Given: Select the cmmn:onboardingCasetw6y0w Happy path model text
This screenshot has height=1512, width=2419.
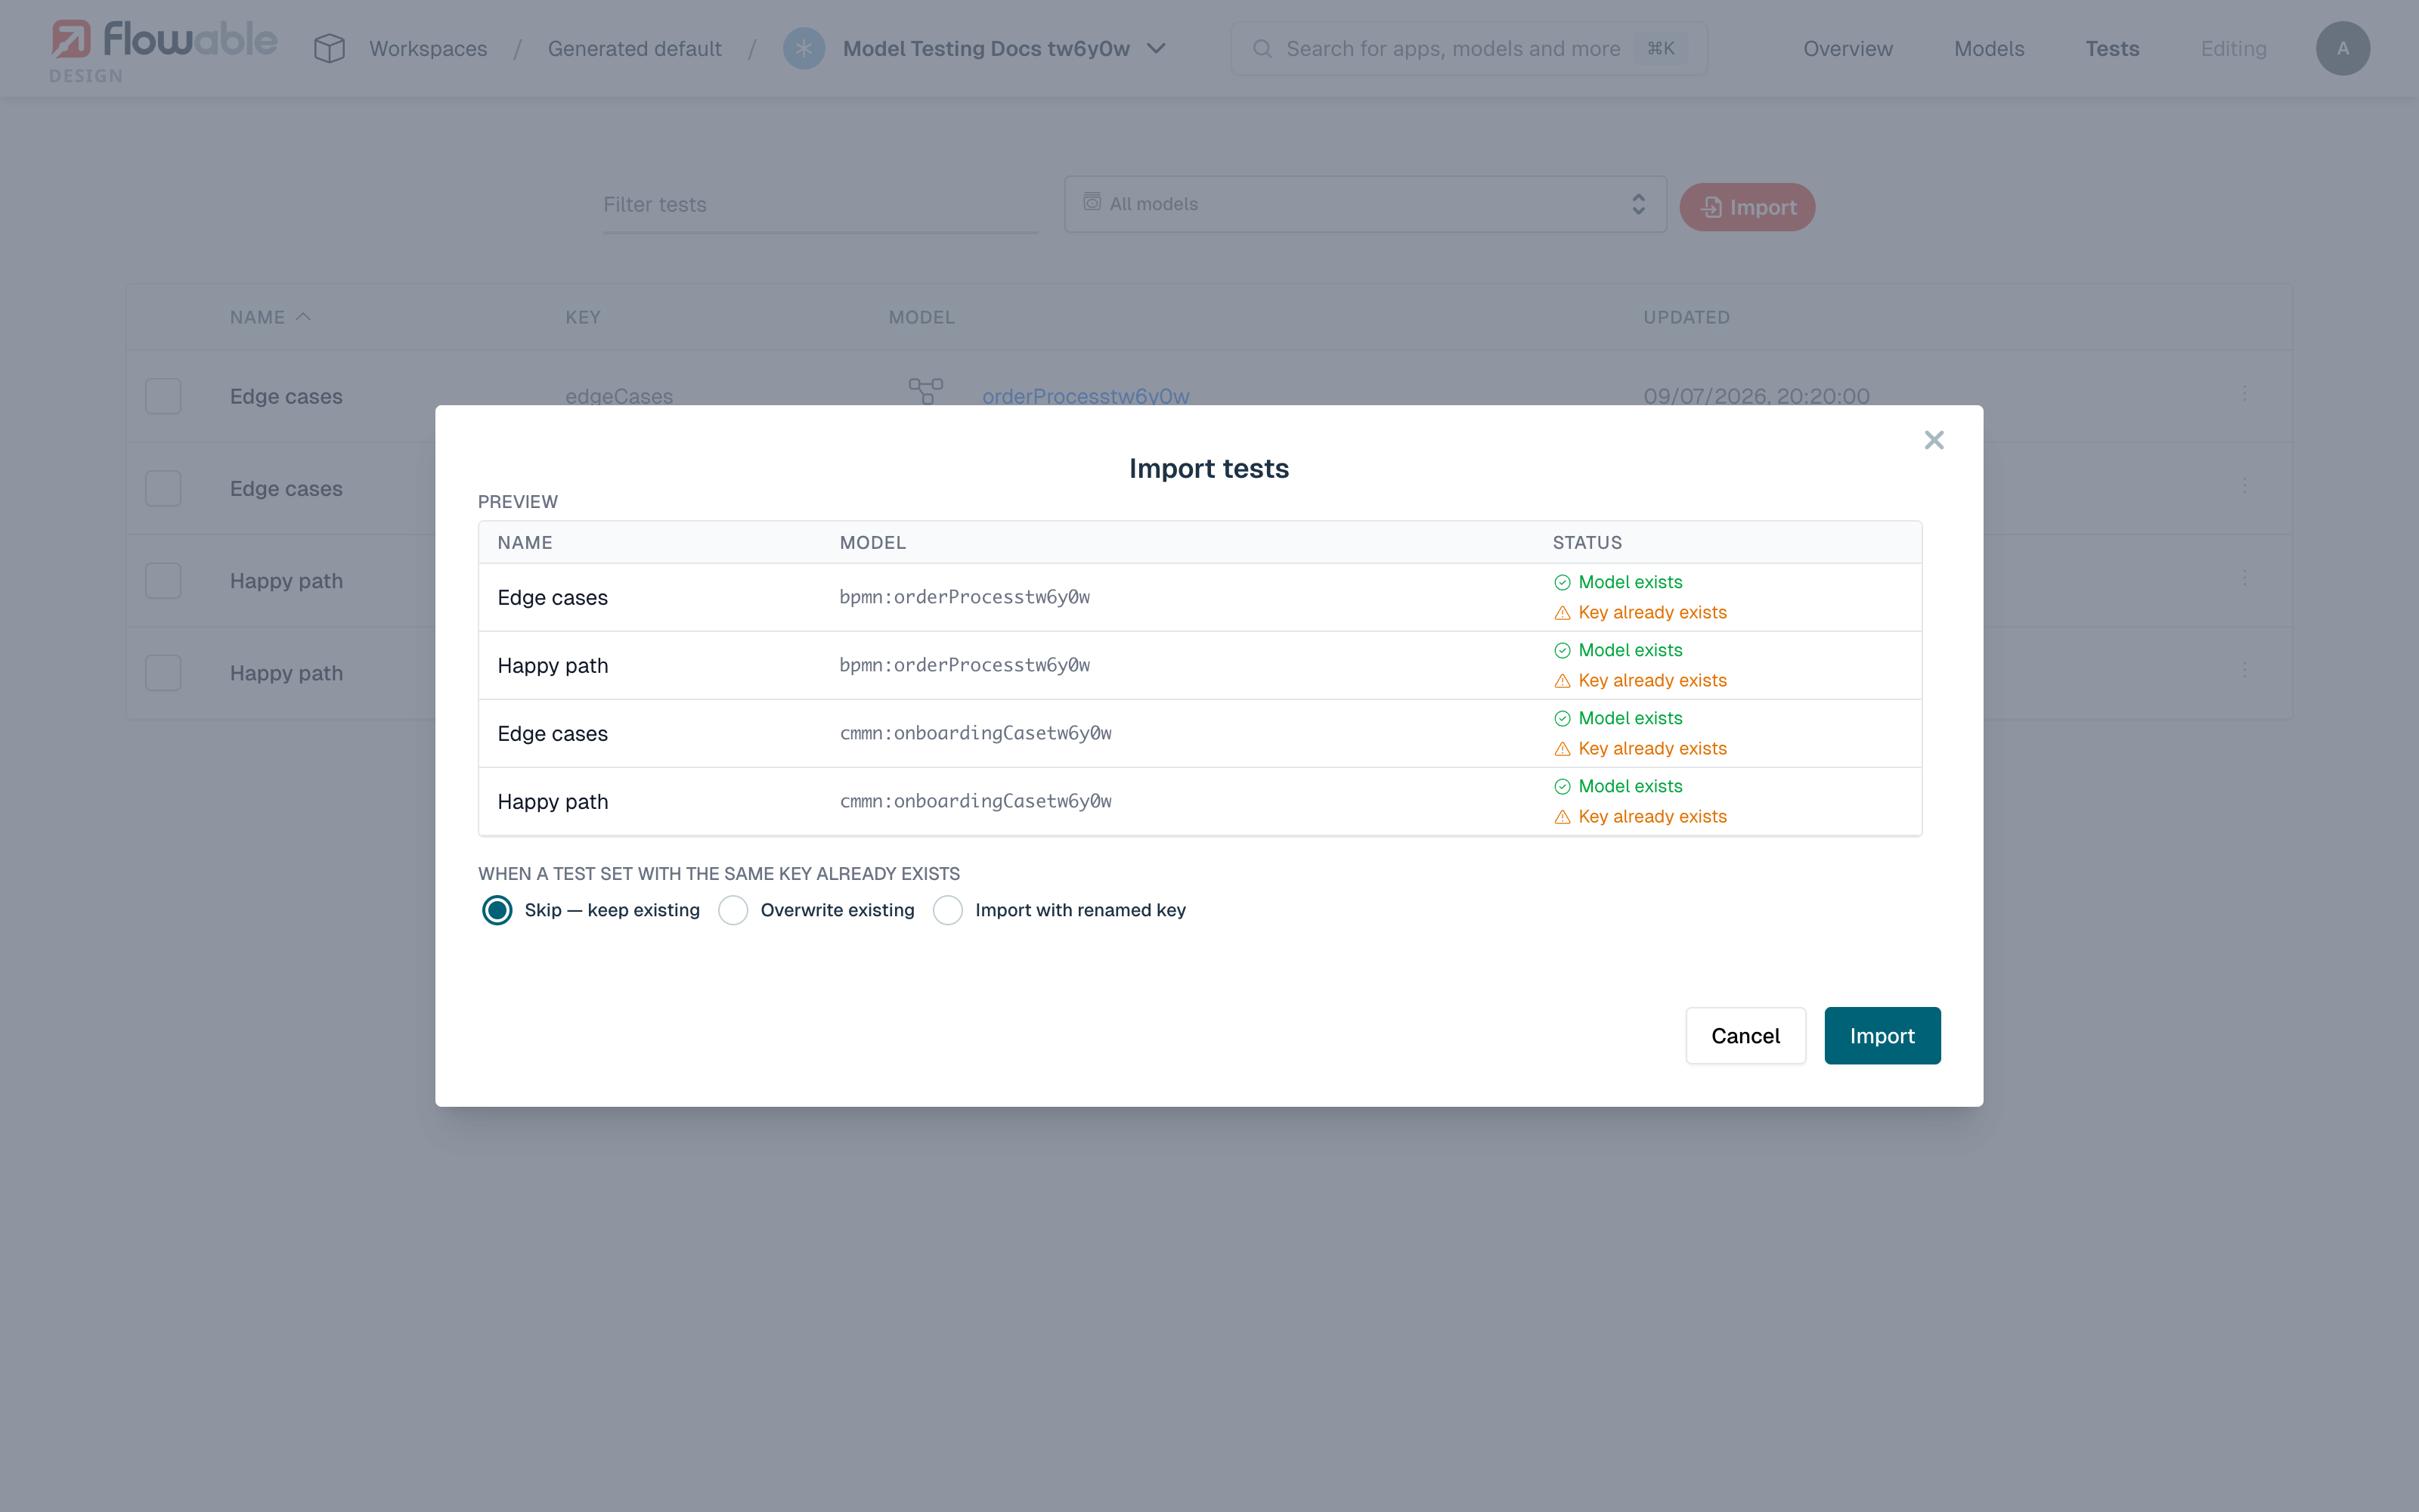Looking at the screenshot, I should [974, 801].
